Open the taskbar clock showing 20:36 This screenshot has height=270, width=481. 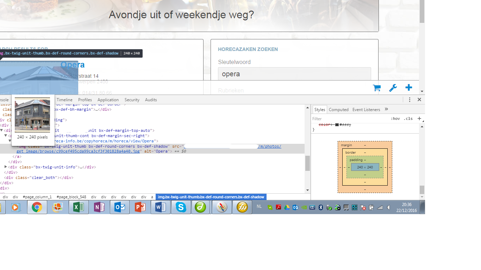click(406, 207)
